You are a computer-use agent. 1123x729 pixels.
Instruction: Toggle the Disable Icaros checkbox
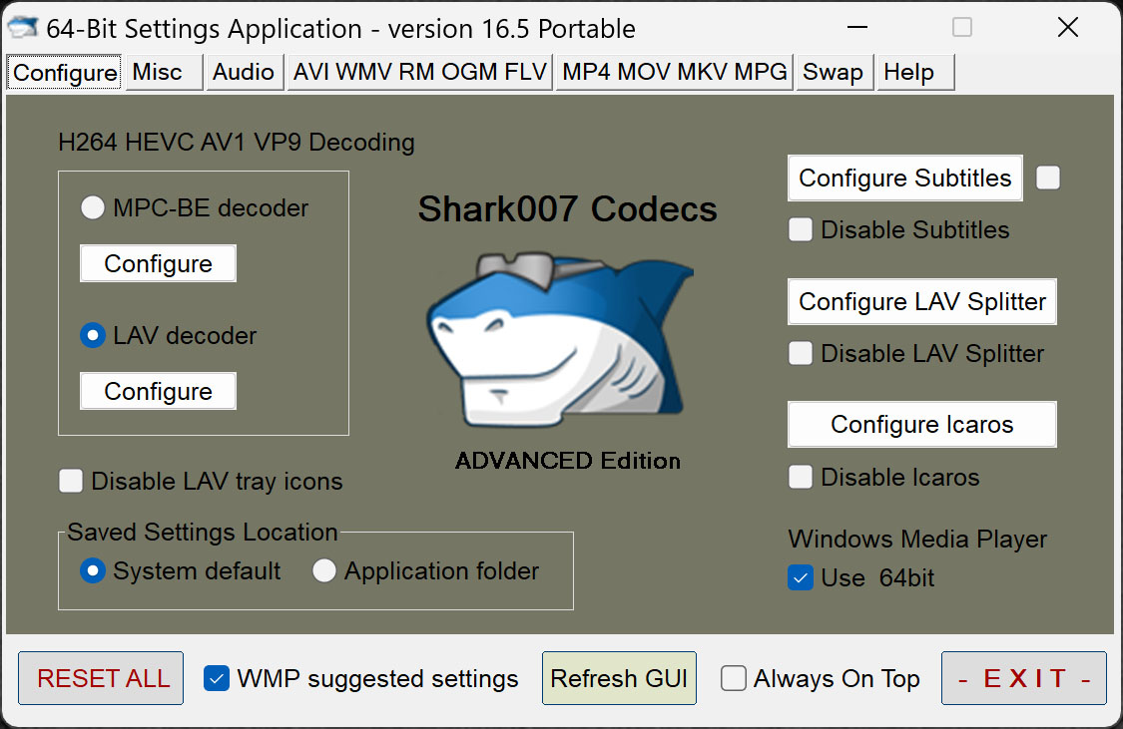pyautogui.click(x=801, y=478)
